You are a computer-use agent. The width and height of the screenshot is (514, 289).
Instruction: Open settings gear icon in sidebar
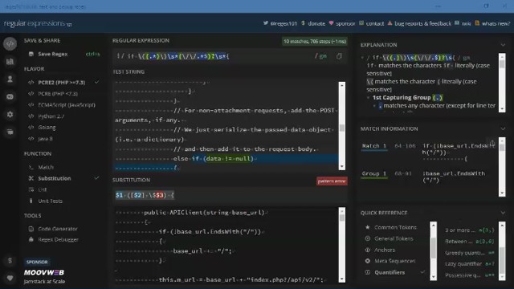tap(10, 114)
